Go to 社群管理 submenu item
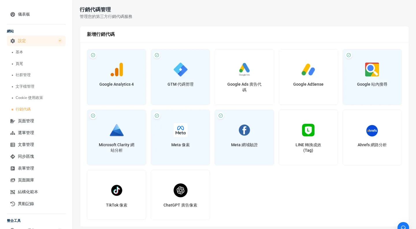 coord(23,75)
